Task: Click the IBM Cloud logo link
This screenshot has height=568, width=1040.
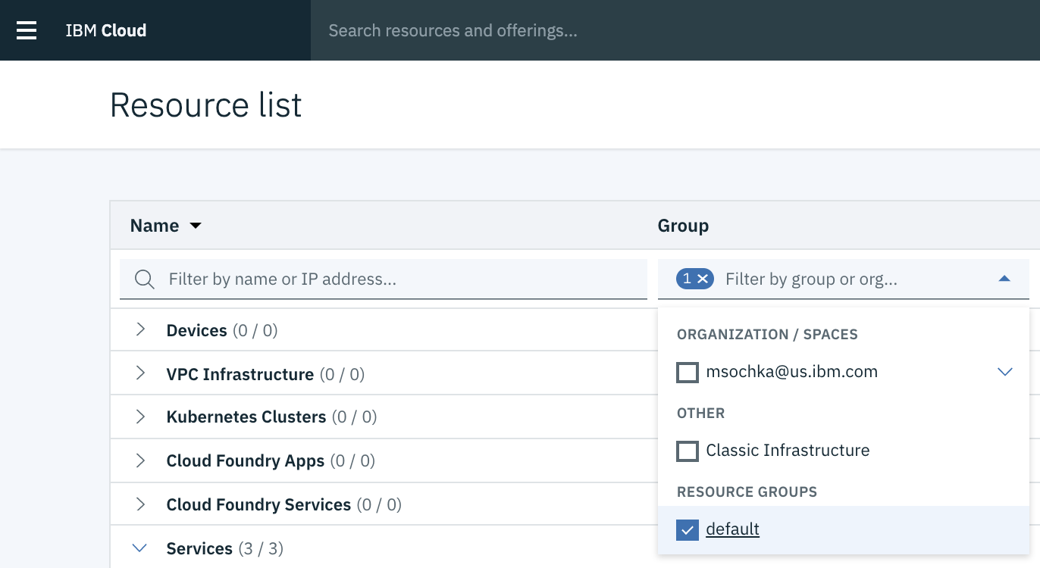Action: click(x=106, y=30)
